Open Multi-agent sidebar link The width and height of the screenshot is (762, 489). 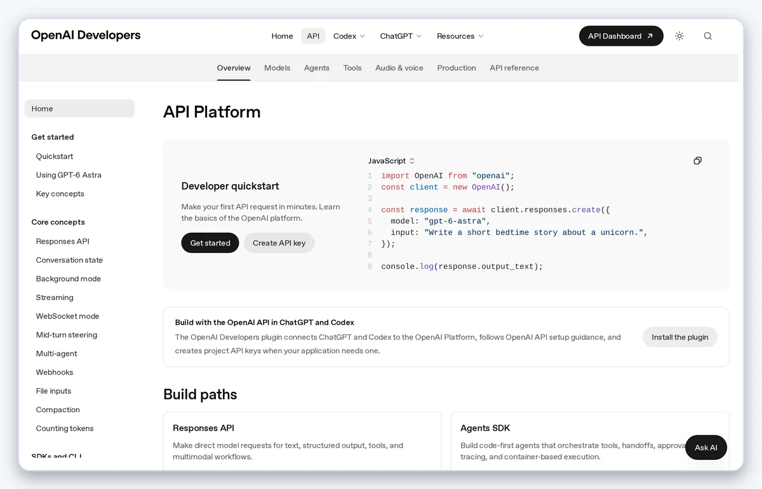(57, 353)
